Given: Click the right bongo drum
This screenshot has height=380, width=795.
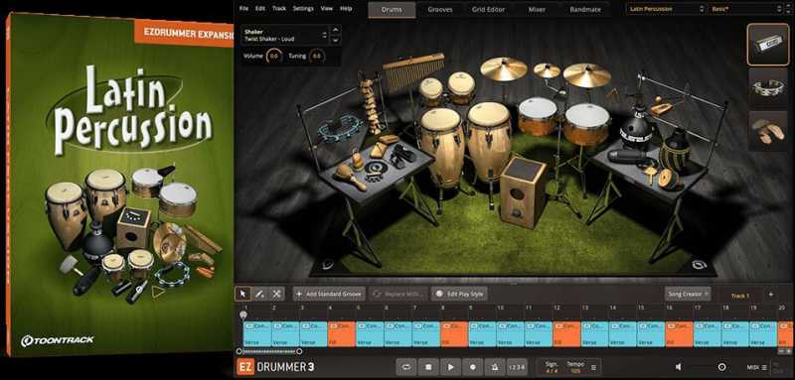Looking at the screenshot, I should [x=461, y=87].
